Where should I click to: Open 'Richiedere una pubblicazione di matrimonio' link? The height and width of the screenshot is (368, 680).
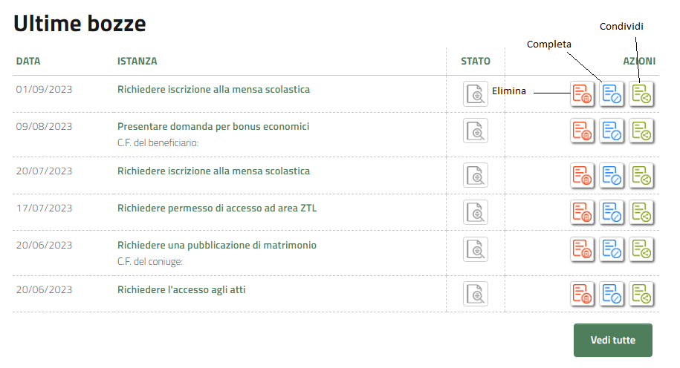pyautogui.click(x=217, y=246)
